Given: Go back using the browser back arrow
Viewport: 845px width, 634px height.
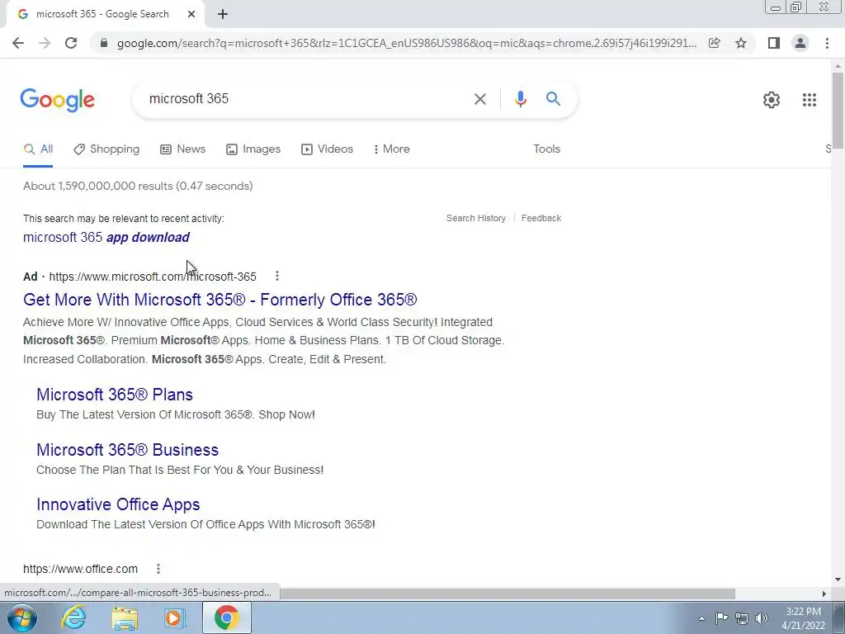Looking at the screenshot, I should [x=18, y=43].
